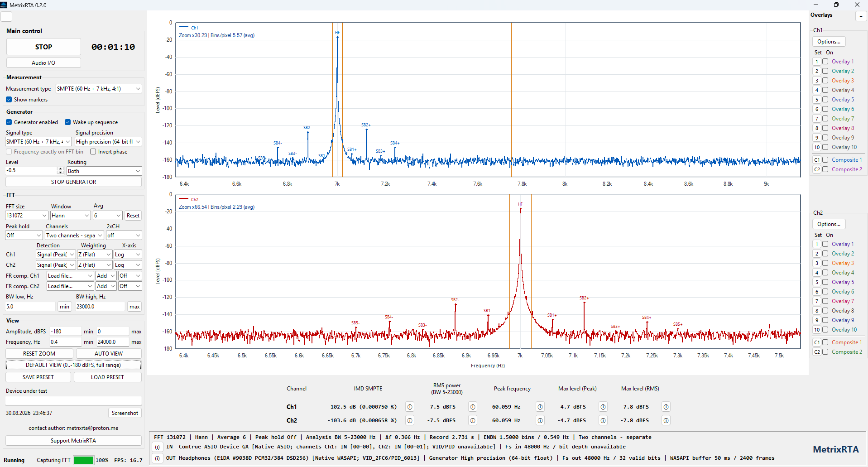Store Ch1 overlay set 5

(817, 100)
